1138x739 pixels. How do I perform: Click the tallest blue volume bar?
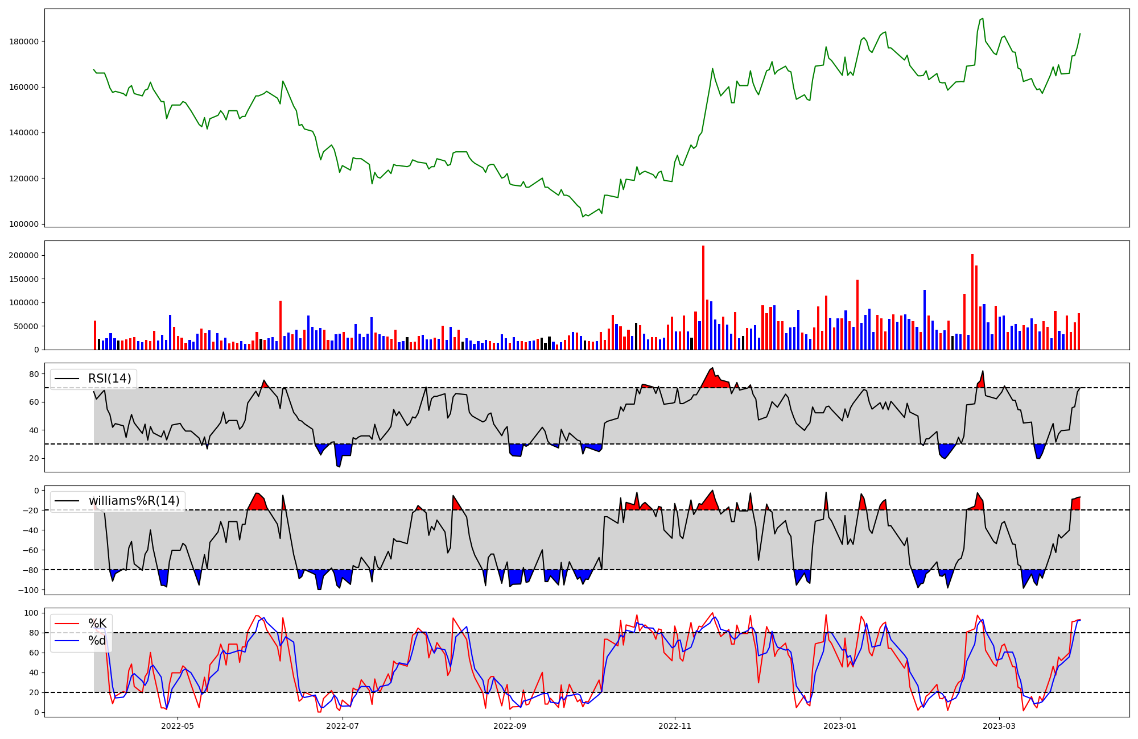[925, 320]
